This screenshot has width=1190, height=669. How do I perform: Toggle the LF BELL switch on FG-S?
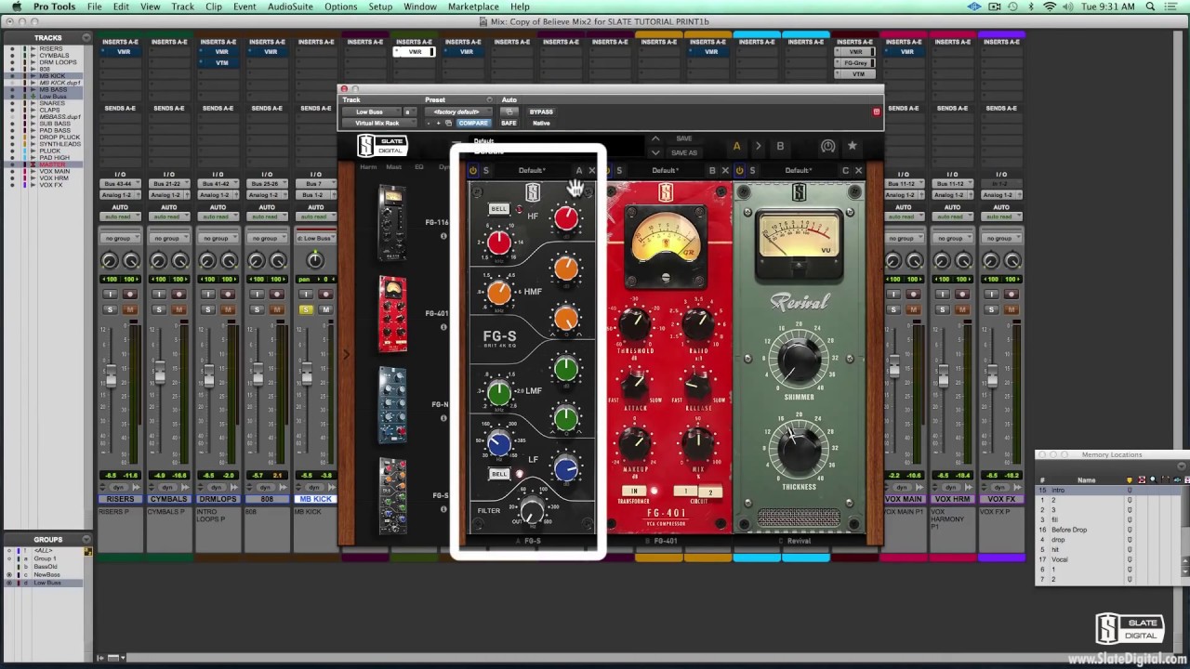[x=499, y=474]
